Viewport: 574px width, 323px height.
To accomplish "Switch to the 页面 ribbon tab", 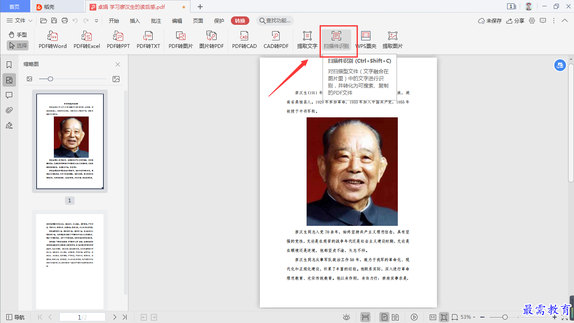I will pos(198,21).
